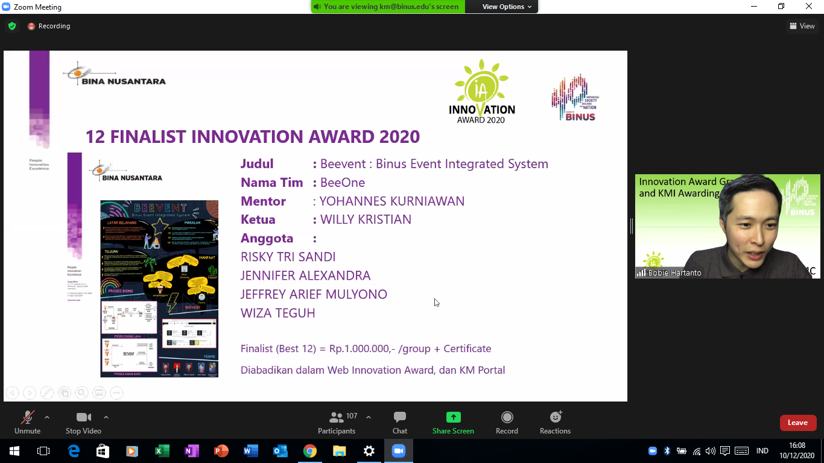Screen dimensions: 824x463
Task: Click next slide arrow on presentation
Action: (29, 393)
